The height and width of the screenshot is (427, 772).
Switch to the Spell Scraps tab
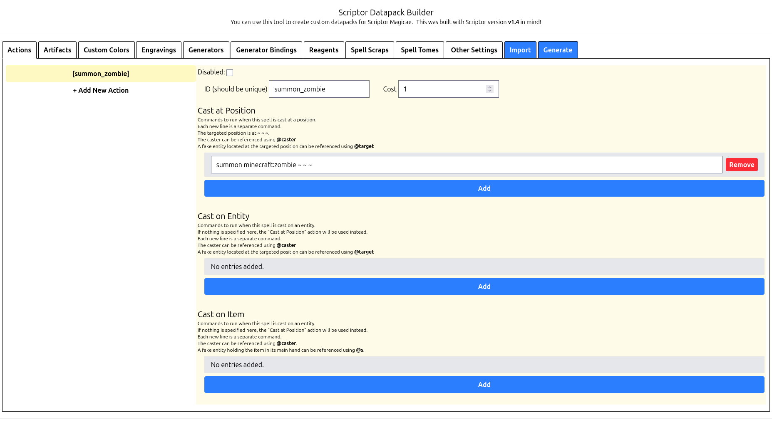(x=370, y=50)
